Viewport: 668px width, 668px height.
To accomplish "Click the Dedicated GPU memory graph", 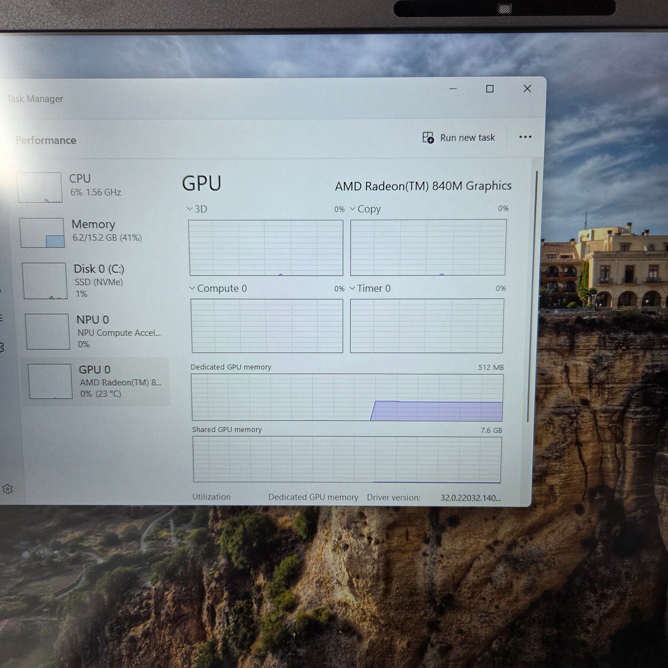I will pos(347,397).
